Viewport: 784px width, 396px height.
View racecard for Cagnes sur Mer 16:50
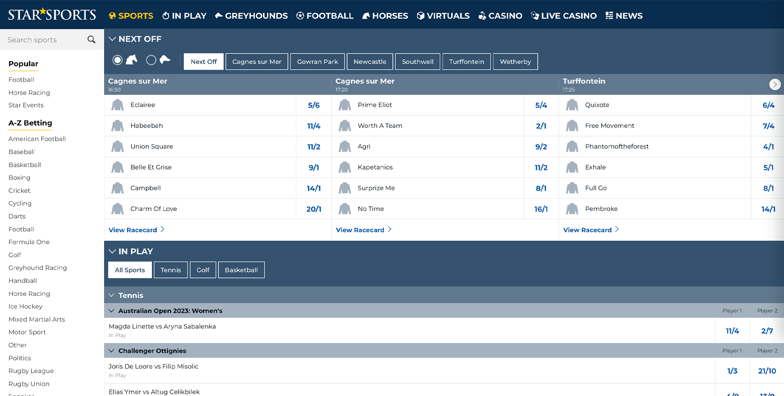(x=136, y=230)
